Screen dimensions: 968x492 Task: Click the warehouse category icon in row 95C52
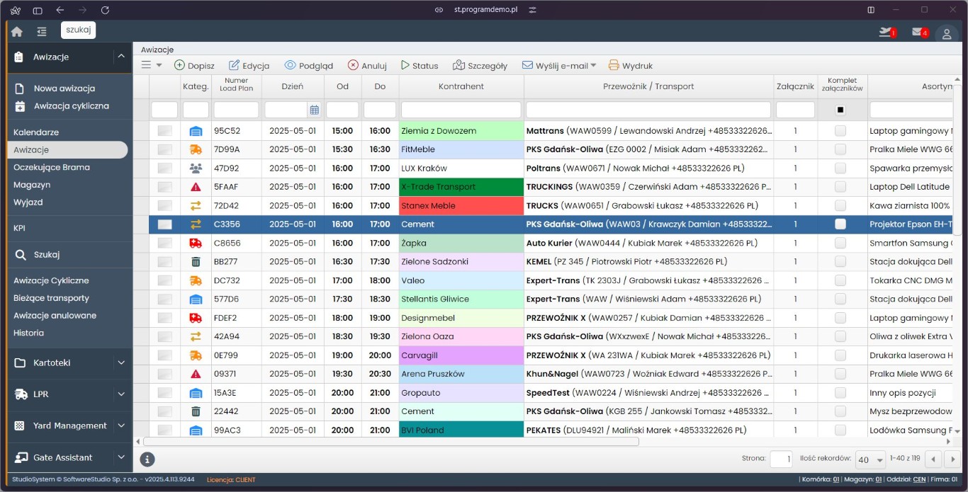(x=196, y=131)
